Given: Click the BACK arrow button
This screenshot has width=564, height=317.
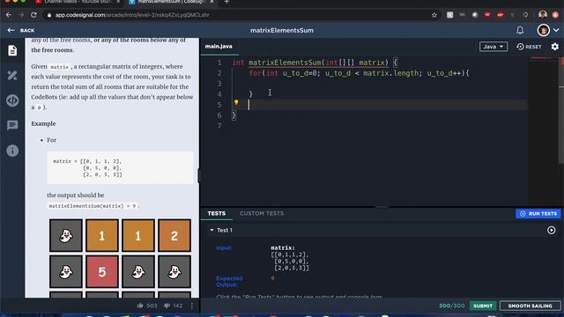Looking at the screenshot, I should [x=21, y=31].
